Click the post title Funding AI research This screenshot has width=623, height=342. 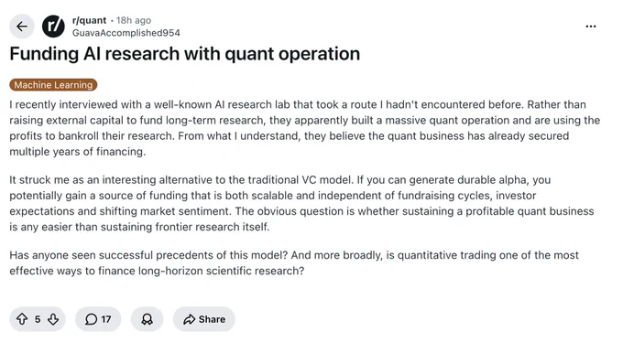click(x=185, y=54)
